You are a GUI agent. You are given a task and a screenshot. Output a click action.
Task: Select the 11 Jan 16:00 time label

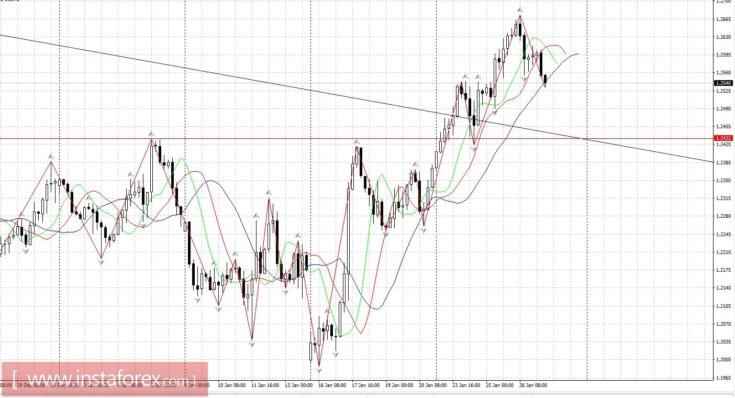pyautogui.click(x=265, y=385)
